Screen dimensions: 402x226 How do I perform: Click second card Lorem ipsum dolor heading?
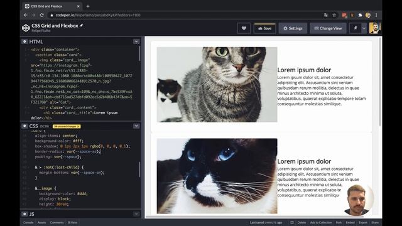click(x=304, y=161)
